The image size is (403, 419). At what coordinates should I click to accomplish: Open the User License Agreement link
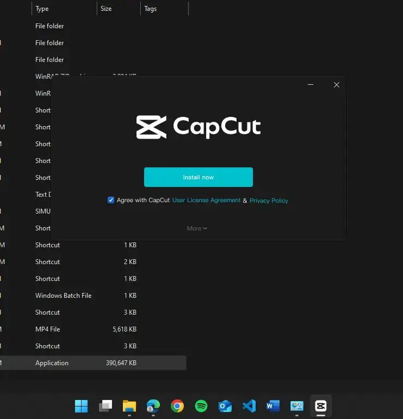click(x=206, y=200)
